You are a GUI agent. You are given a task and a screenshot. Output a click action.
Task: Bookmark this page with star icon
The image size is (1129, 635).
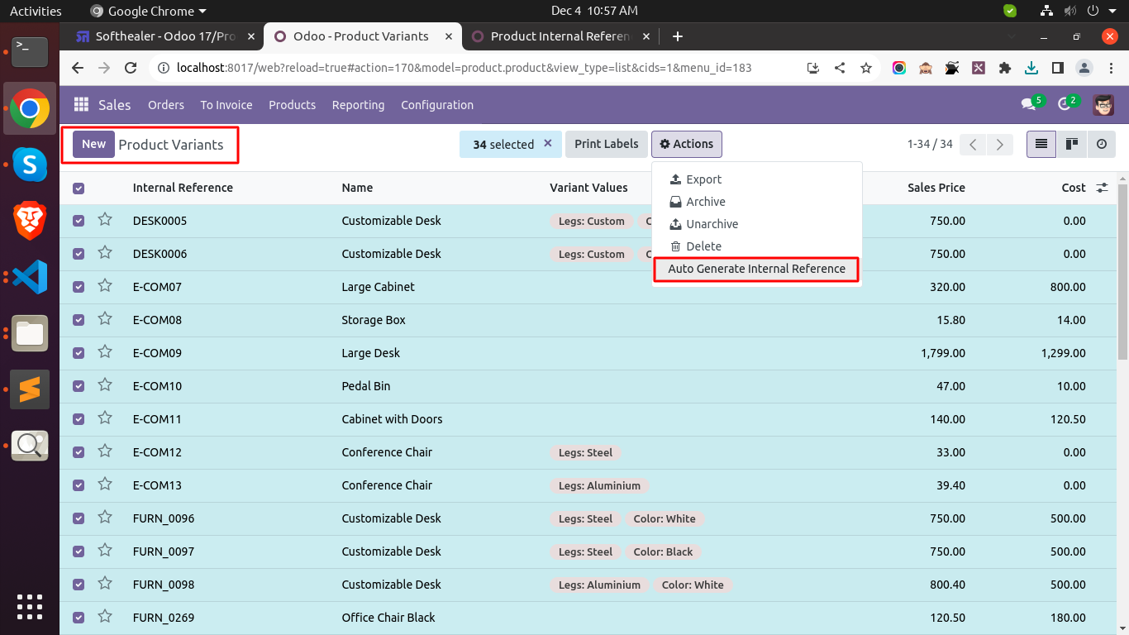tap(865, 68)
